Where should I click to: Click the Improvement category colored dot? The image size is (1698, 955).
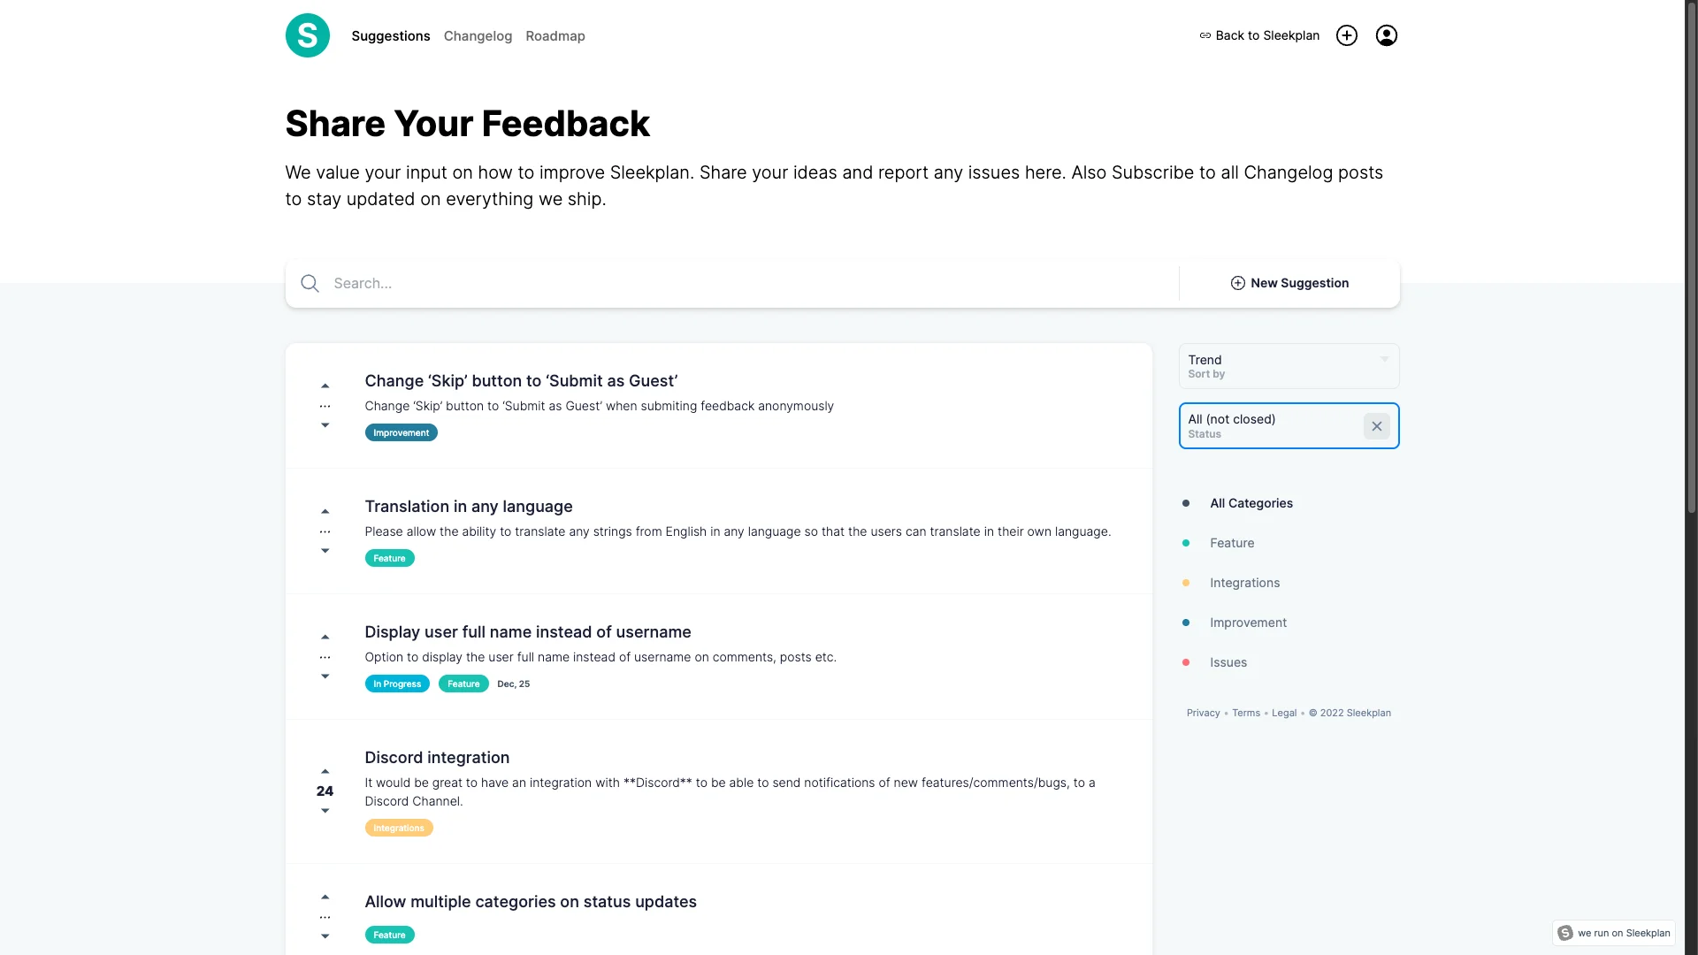(x=1184, y=623)
